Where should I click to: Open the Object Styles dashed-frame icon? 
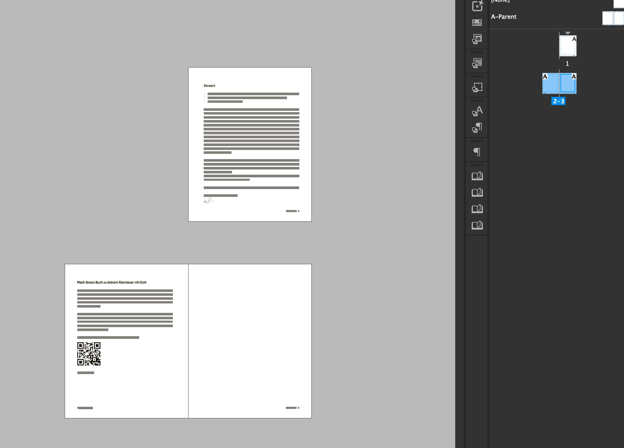pyautogui.click(x=477, y=87)
